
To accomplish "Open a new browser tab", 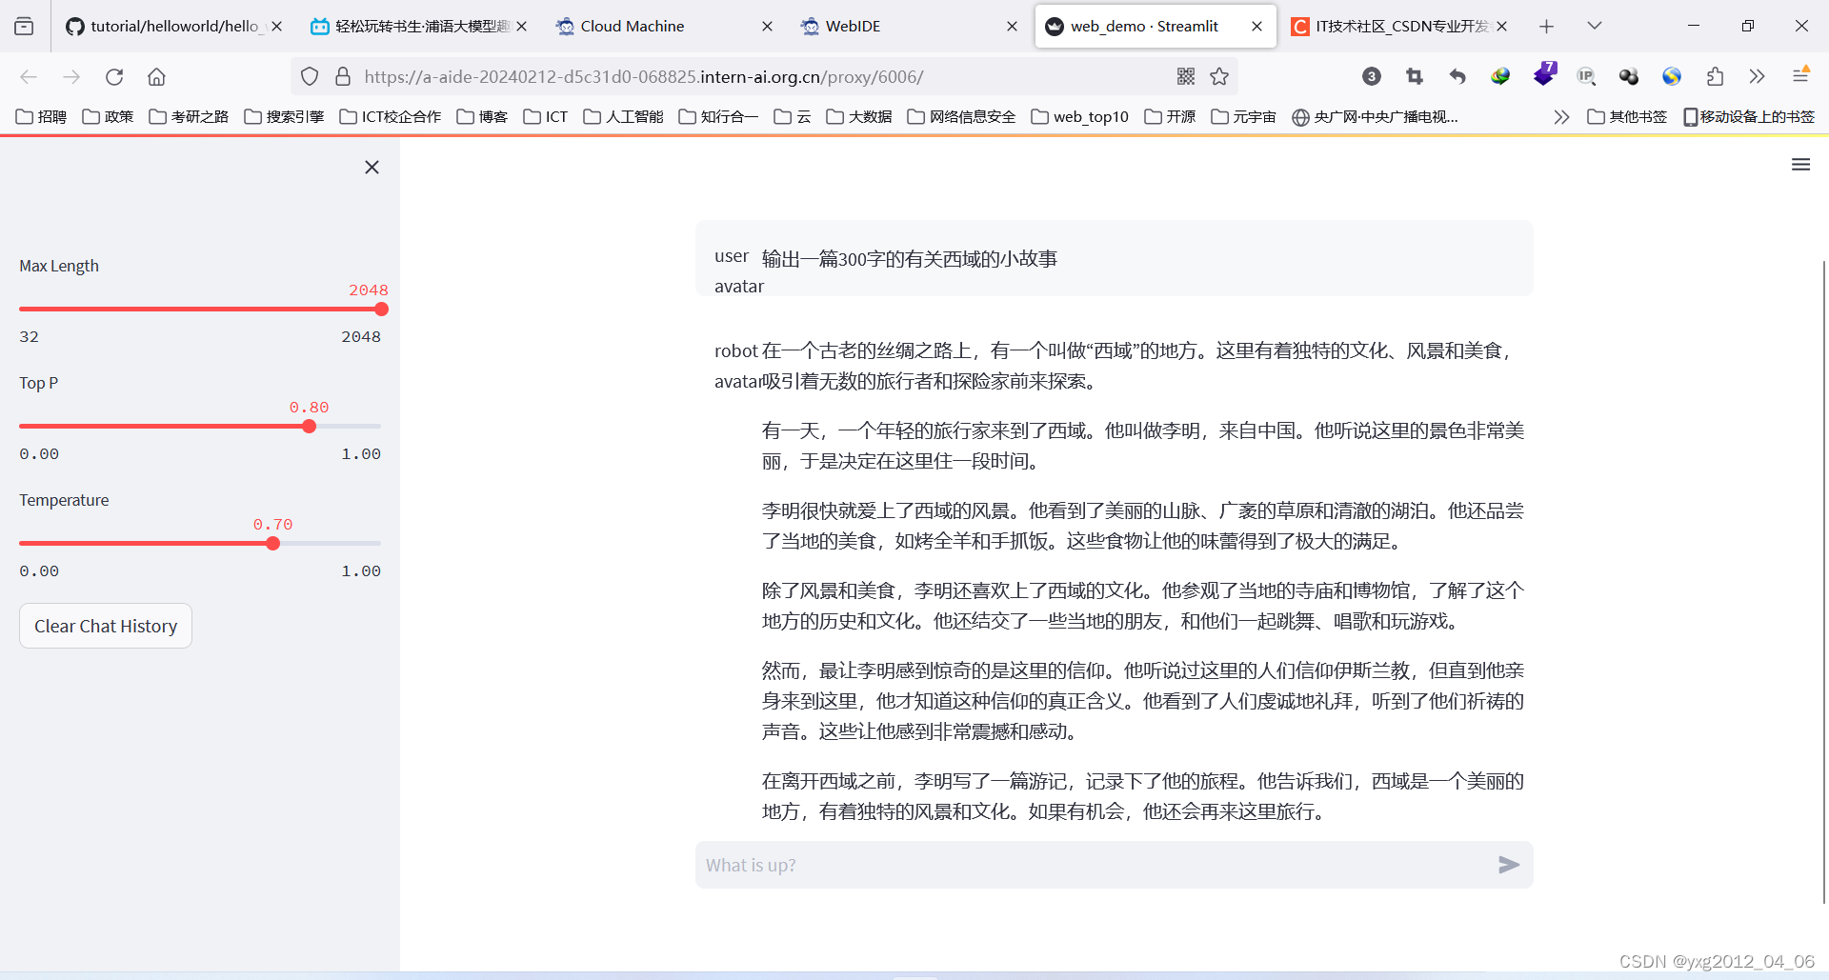I will coord(1546,26).
